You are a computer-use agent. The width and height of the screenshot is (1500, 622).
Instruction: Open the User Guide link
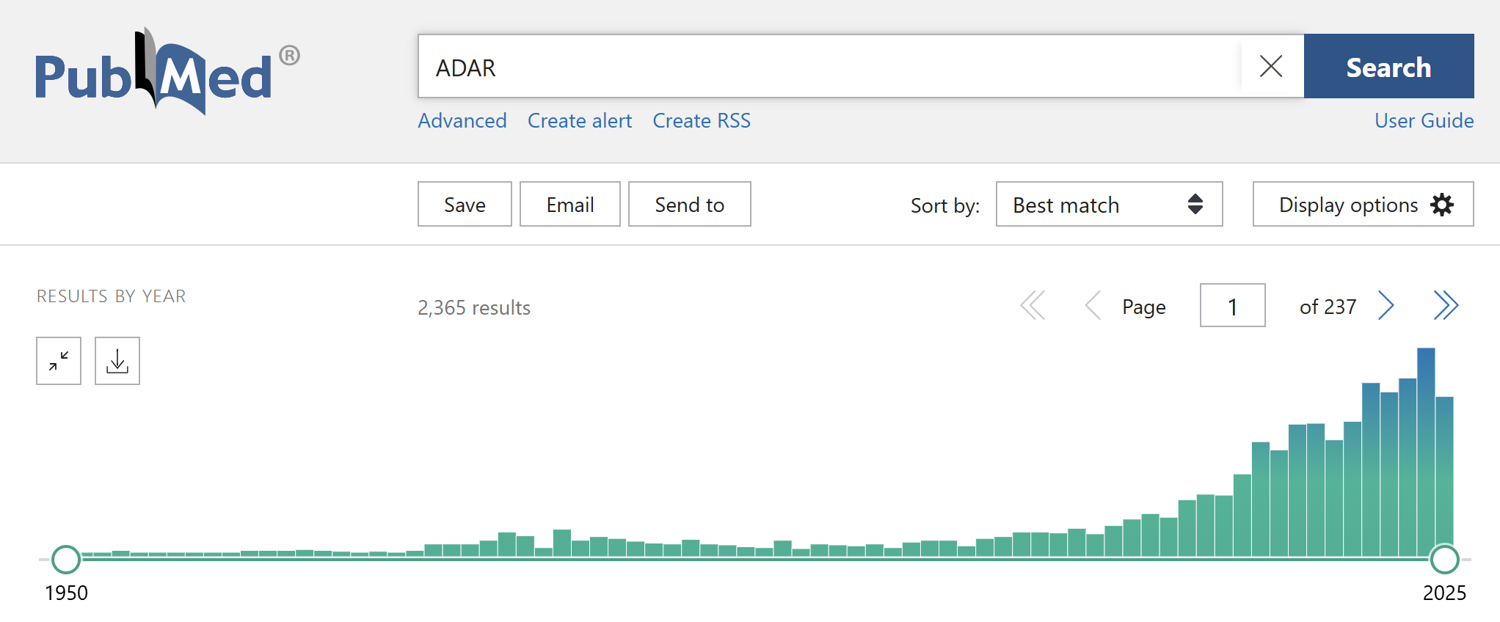tap(1424, 120)
